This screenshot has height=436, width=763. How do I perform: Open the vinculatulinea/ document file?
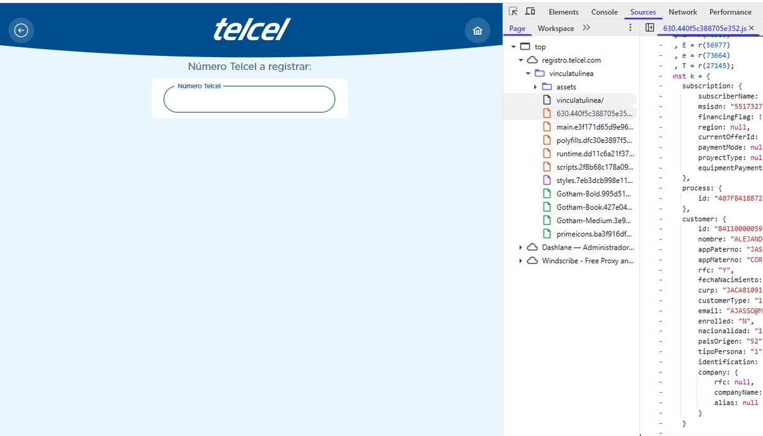click(x=580, y=100)
